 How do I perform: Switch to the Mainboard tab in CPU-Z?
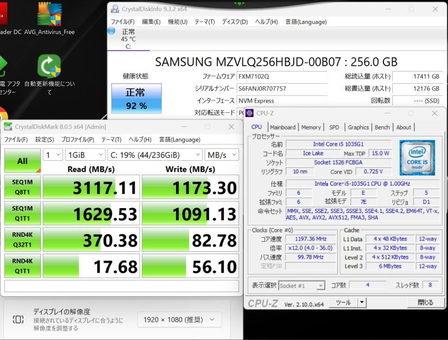283,127
